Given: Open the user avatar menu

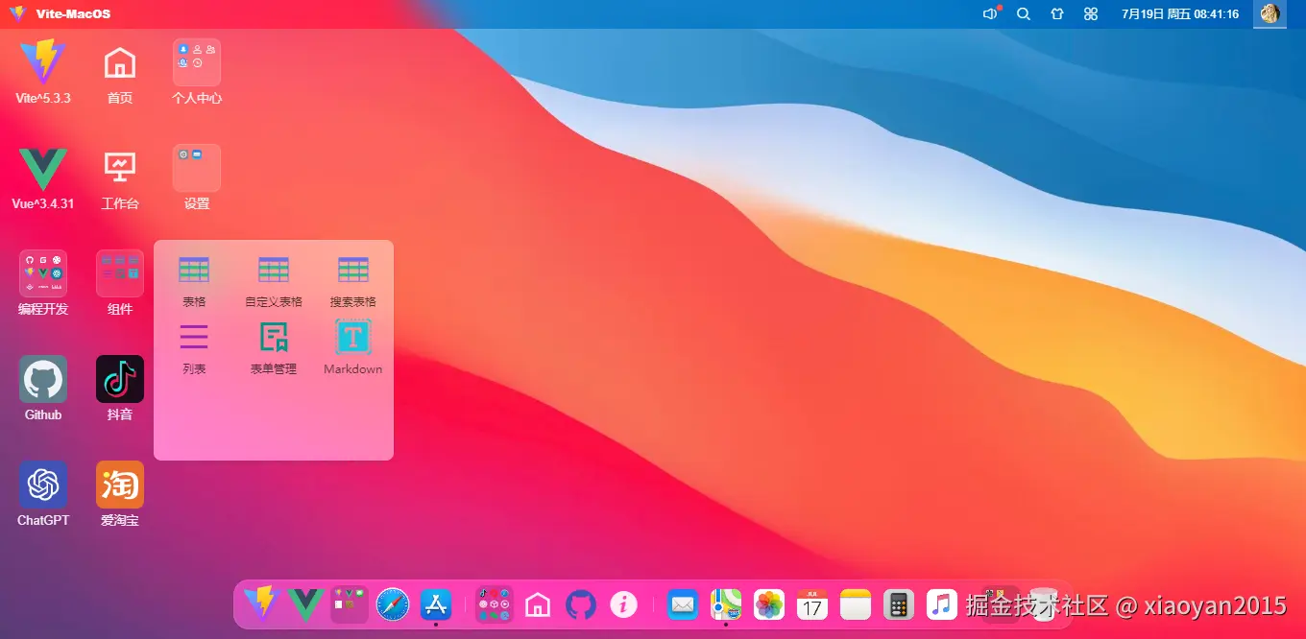Looking at the screenshot, I should 1270,14.
